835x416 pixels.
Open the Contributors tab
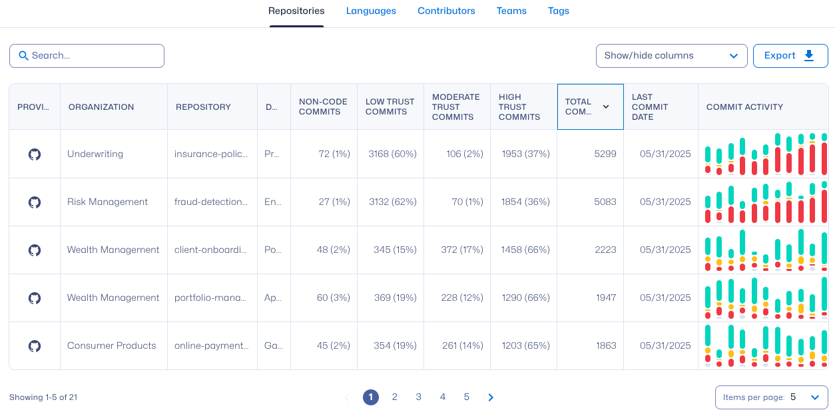pyautogui.click(x=446, y=11)
